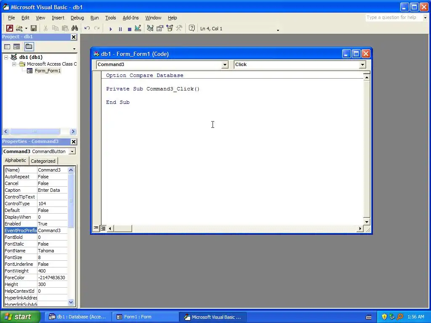Select the EventProcPrefix property row
431x323 pixels.
[36, 230]
